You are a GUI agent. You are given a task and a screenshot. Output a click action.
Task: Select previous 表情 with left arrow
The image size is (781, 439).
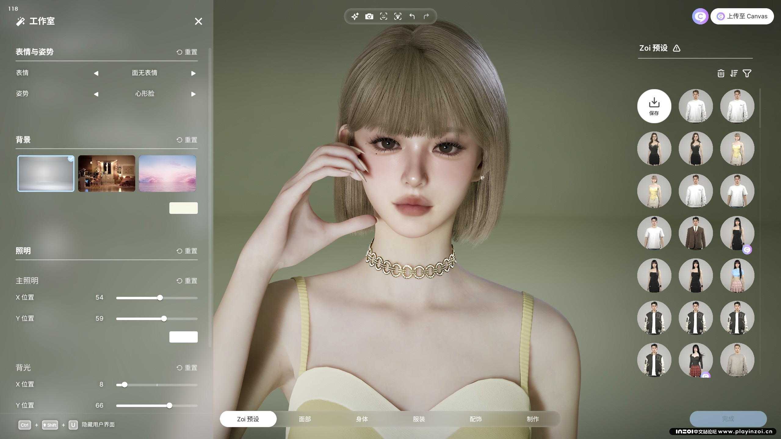(x=96, y=73)
